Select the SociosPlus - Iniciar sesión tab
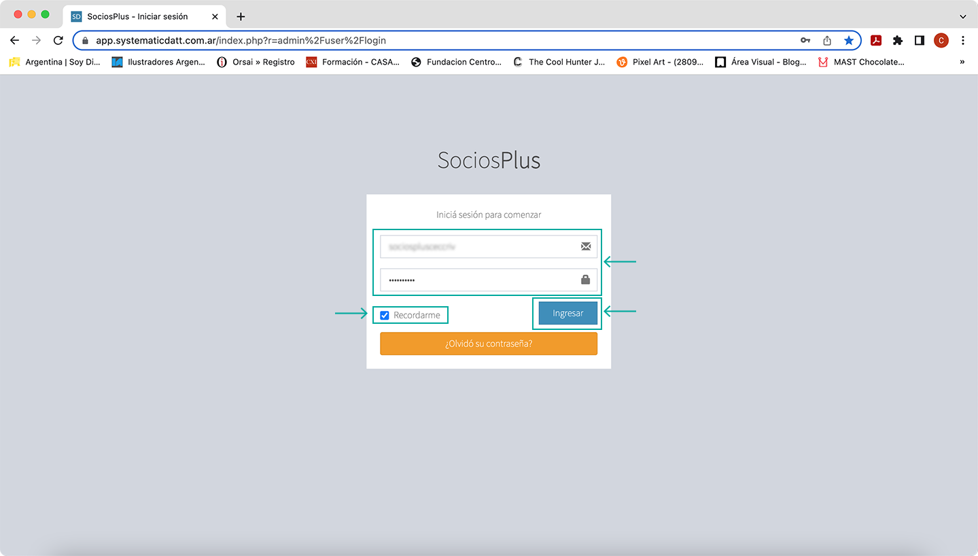The height and width of the screenshot is (556, 978). pyautogui.click(x=145, y=16)
